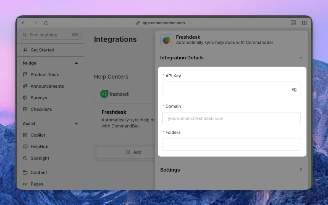
Task: Click the Domain input field
Action: click(231, 118)
